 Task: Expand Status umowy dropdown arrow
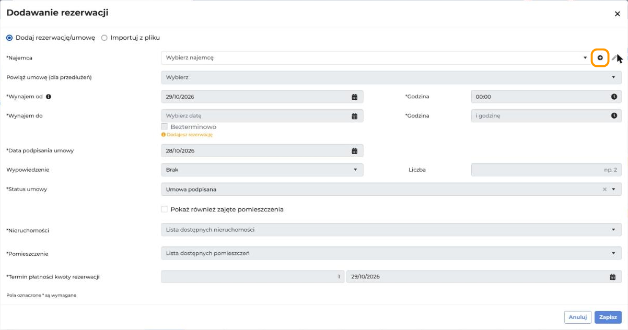pyautogui.click(x=613, y=190)
